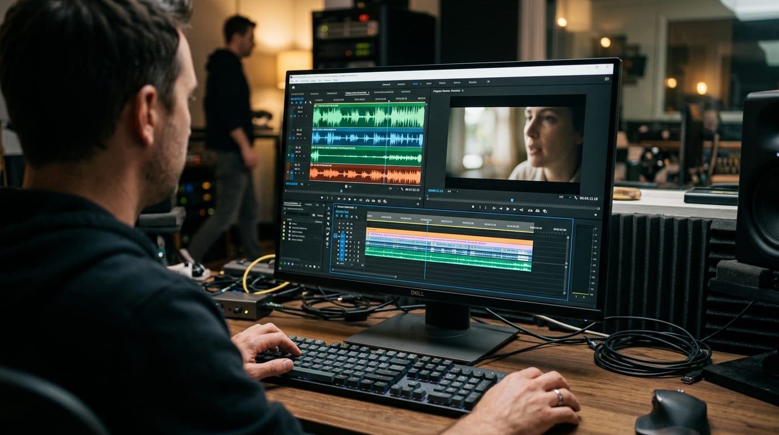The width and height of the screenshot is (779, 435).
Task: Click the Program monitor scrub bar playhead
Action: click(512, 200)
